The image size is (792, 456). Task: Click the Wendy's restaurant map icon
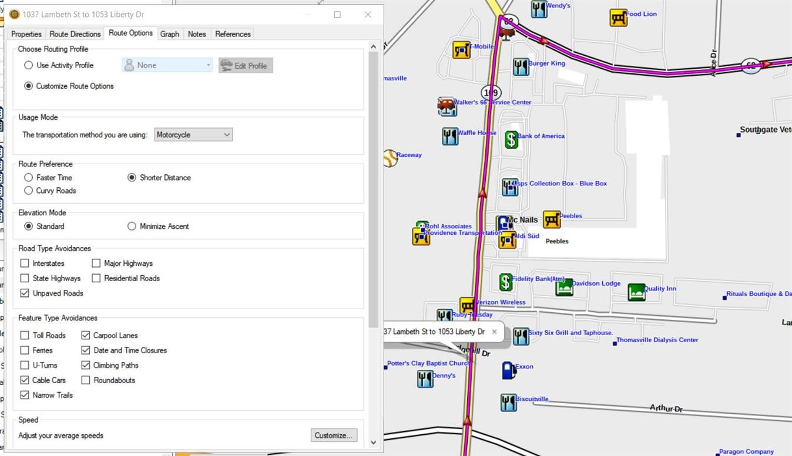pos(539,9)
